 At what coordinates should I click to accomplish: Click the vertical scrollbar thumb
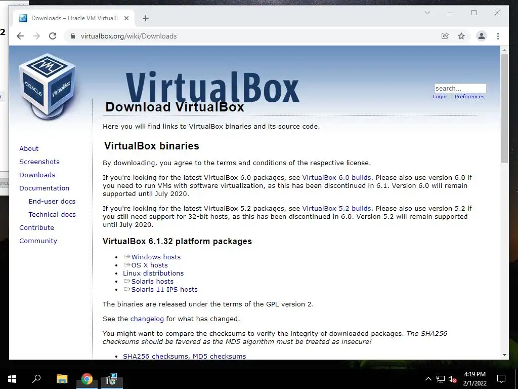coord(504,108)
